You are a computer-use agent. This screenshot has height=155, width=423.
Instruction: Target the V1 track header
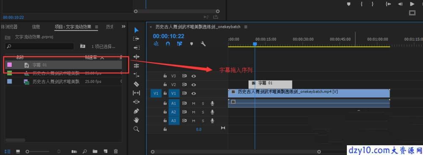point(173,94)
